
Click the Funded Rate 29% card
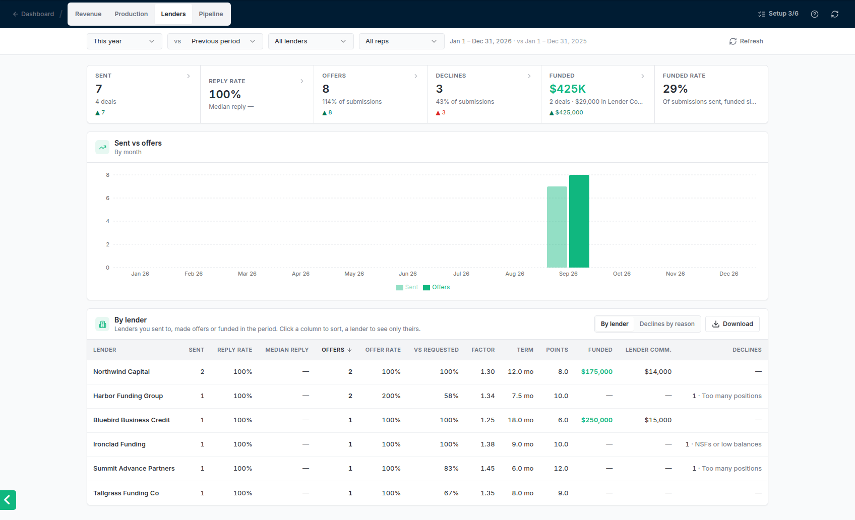[711, 94]
